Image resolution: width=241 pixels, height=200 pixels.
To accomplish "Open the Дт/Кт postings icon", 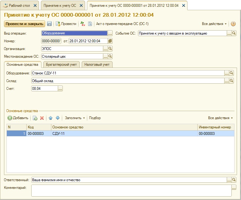I will pos(82,24).
